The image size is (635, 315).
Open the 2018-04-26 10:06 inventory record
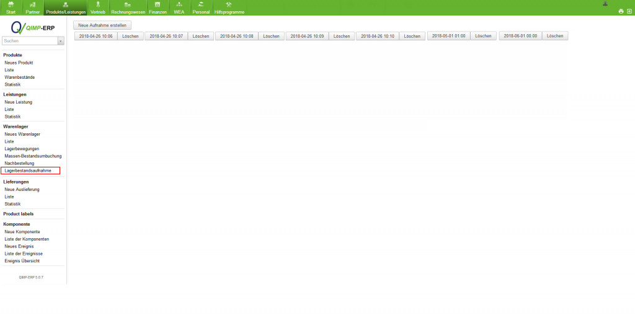pyautogui.click(x=96, y=36)
